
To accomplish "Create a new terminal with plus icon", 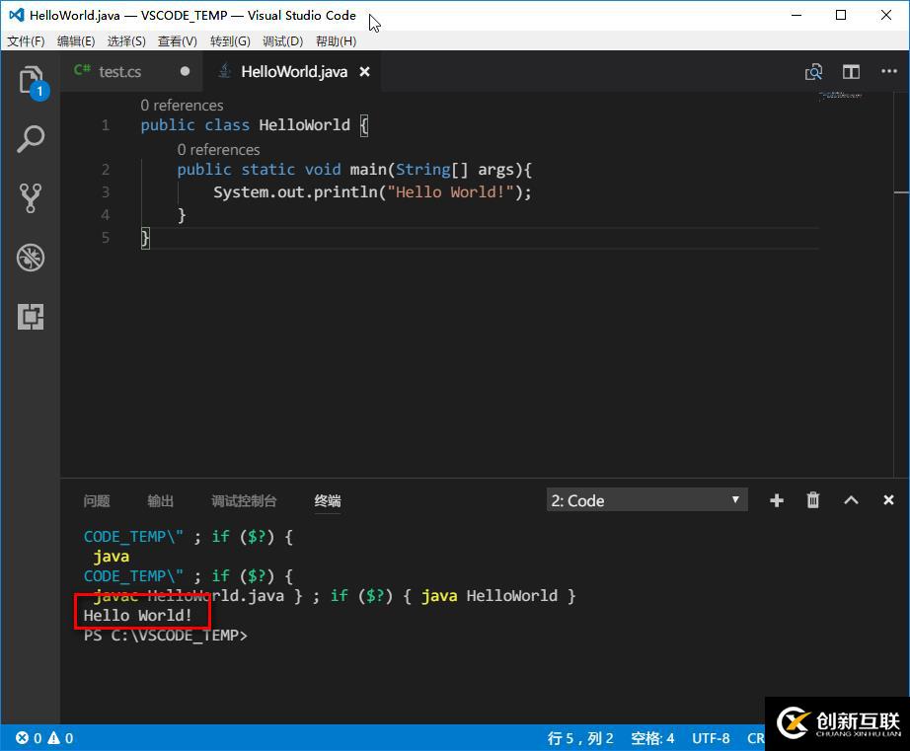I will [777, 500].
